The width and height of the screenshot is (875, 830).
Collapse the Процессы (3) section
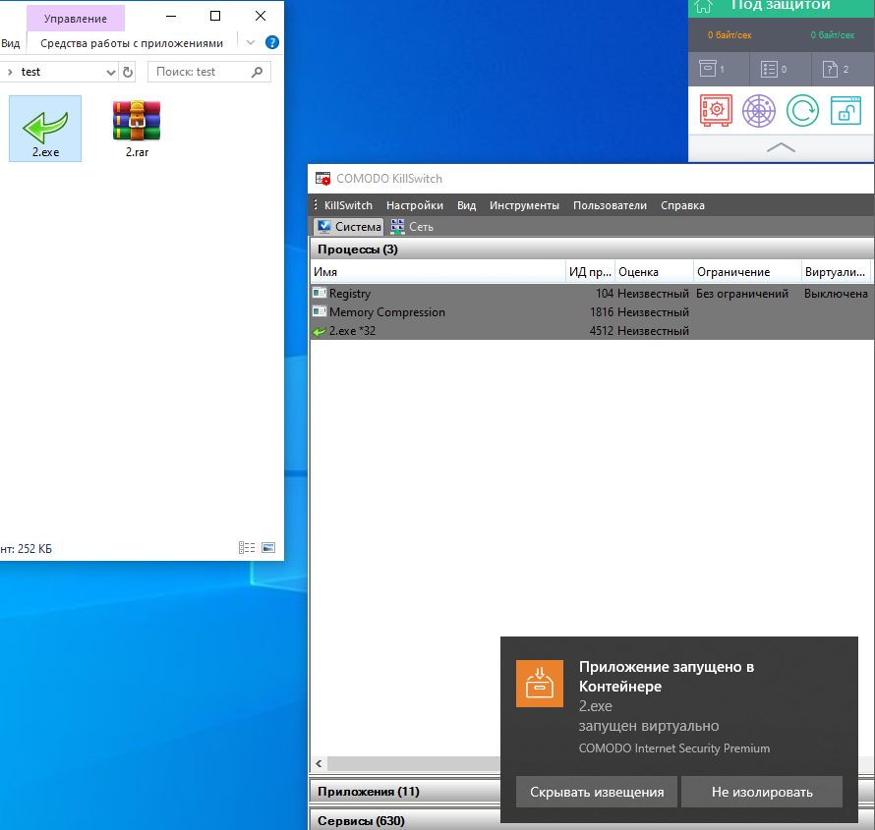592,249
